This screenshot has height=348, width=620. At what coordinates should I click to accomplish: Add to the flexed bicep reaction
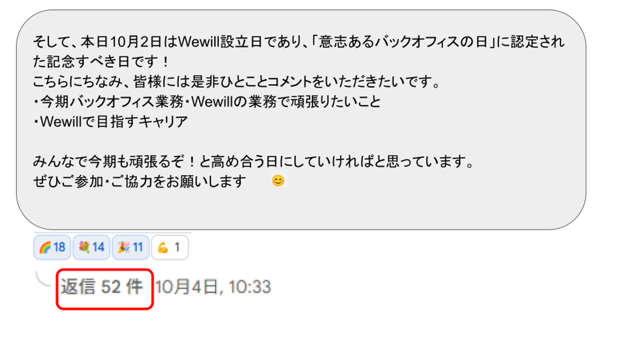(170, 247)
